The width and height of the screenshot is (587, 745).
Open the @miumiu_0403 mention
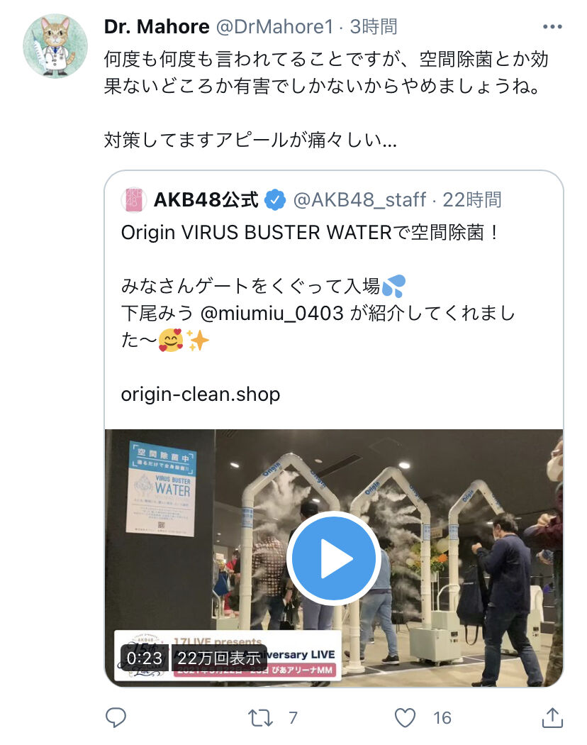272,313
